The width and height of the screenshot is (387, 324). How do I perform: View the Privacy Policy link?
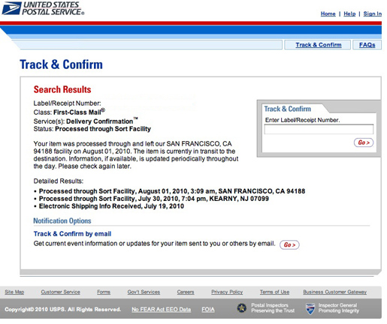coord(227,292)
